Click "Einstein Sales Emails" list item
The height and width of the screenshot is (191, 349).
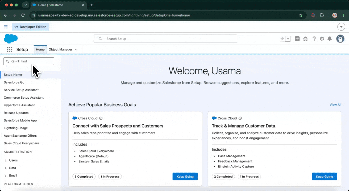coord(94,161)
